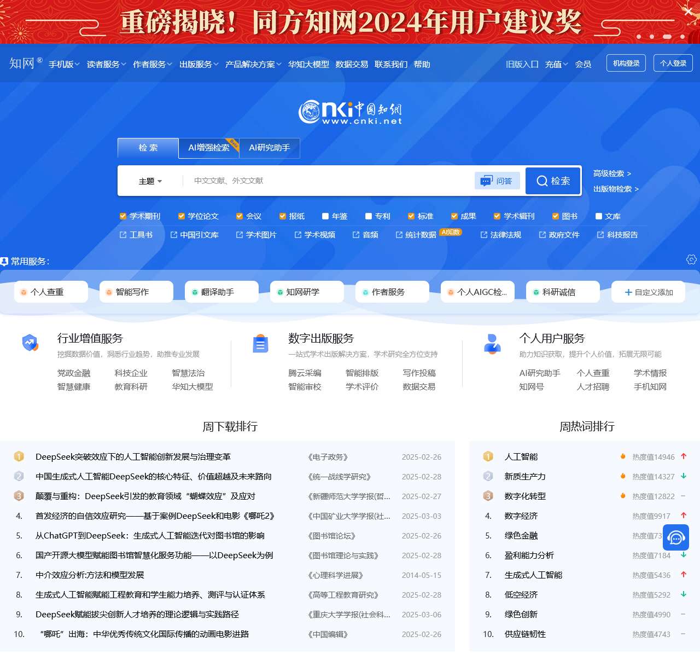Expand the 充值 dropdown menu
This screenshot has height=654, width=700.
pos(556,64)
